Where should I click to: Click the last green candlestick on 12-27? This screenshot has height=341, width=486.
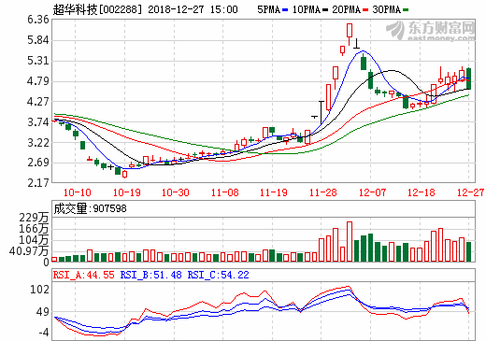pyautogui.click(x=468, y=78)
